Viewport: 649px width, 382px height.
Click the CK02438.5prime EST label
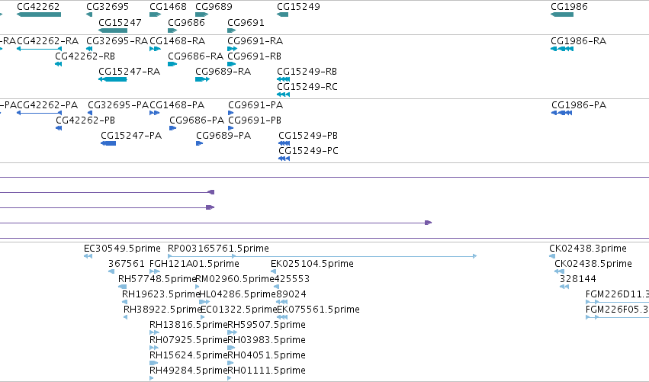593,264
